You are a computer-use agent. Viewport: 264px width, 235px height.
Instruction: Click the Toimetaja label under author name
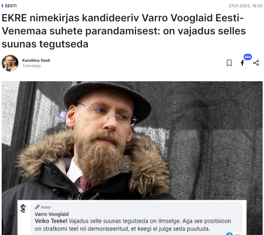pos(31,66)
